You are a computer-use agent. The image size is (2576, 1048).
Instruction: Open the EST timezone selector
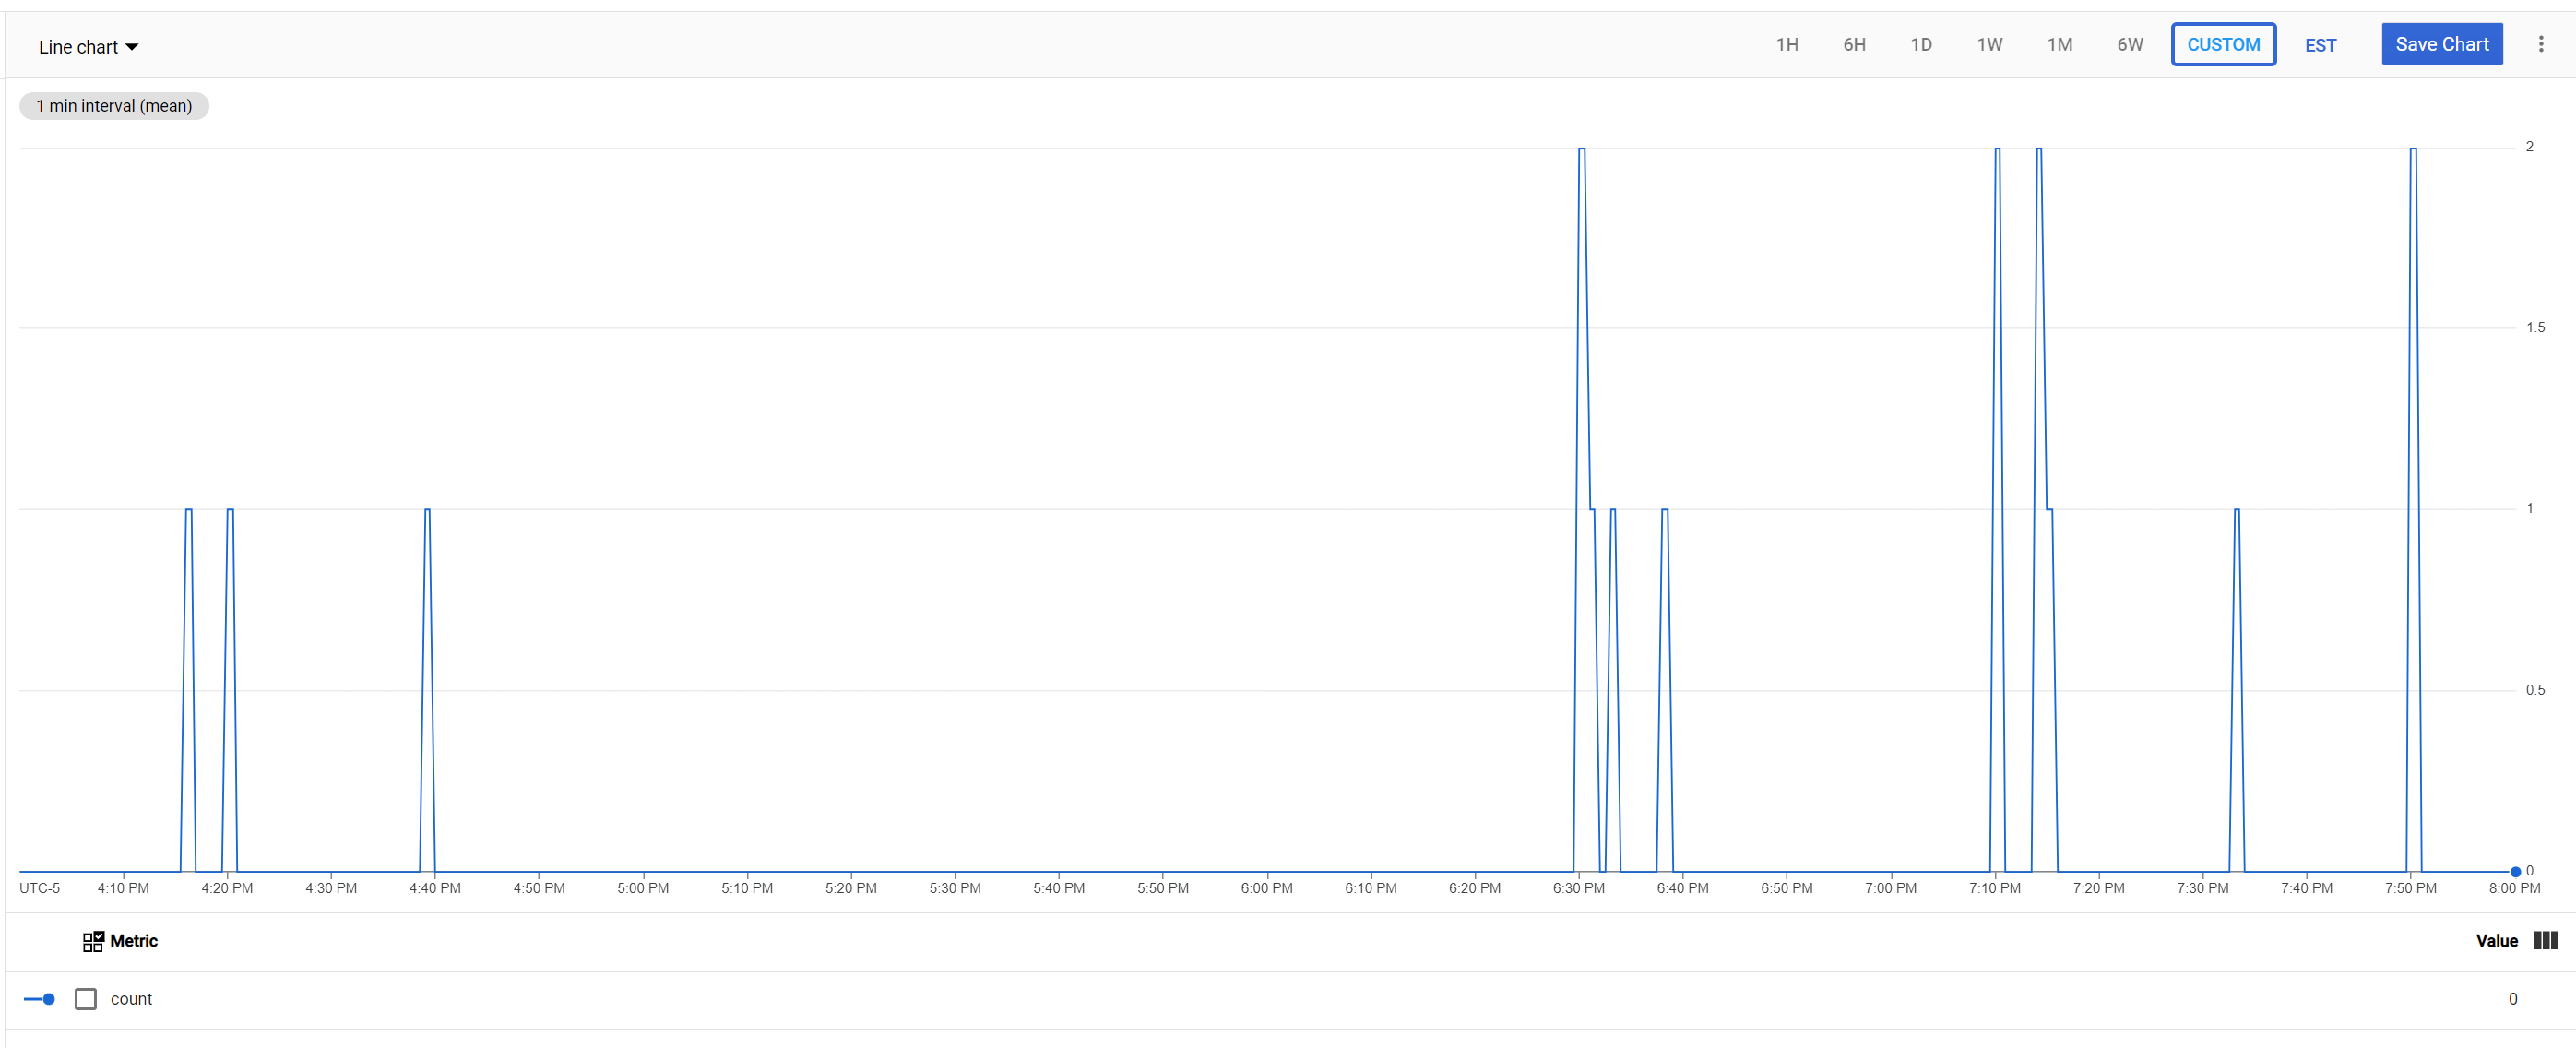pyautogui.click(x=2320, y=44)
